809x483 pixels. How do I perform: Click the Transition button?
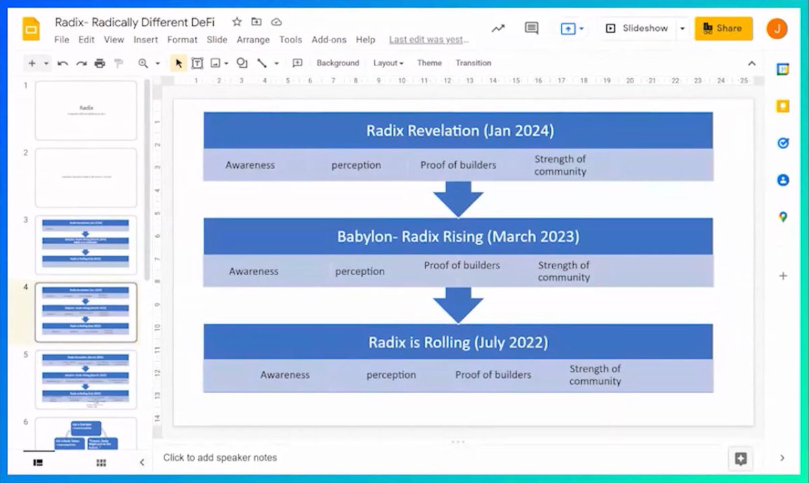473,63
